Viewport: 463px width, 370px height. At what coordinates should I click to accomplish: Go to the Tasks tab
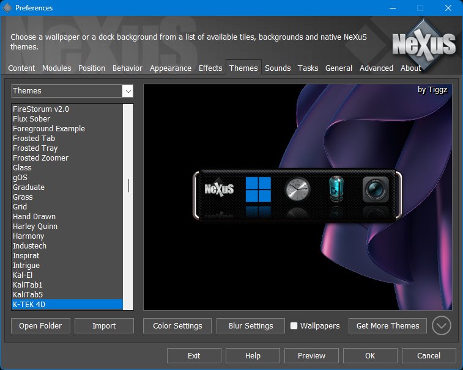coord(308,68)
